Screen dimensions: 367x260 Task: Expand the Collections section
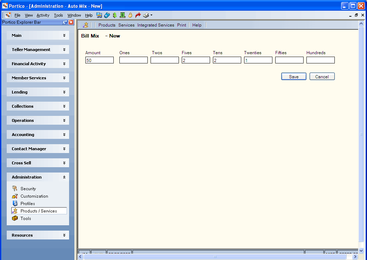tap(38, 106)
